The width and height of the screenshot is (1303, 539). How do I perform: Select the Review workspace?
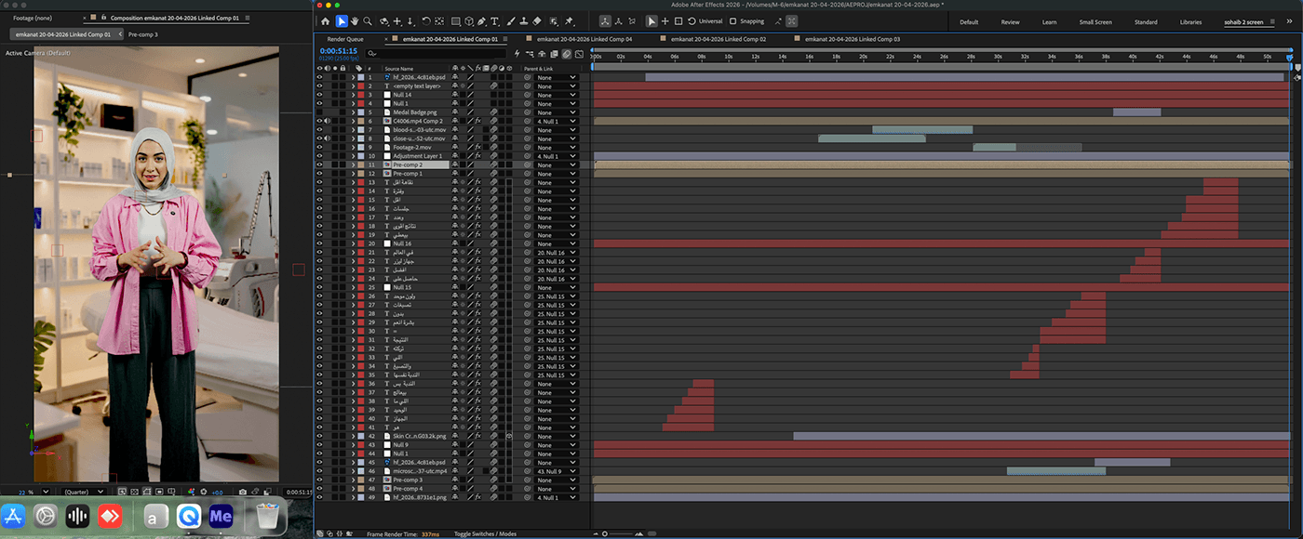click(x=1010, y=21)
